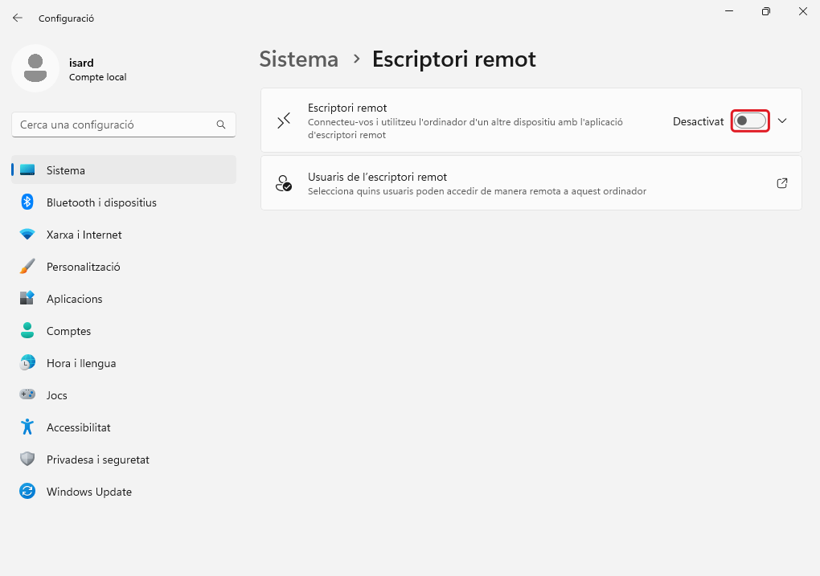This screenshot has width=820, height=576.
Task: Select Comptes in the sidebar
Action: click(68, 331)
